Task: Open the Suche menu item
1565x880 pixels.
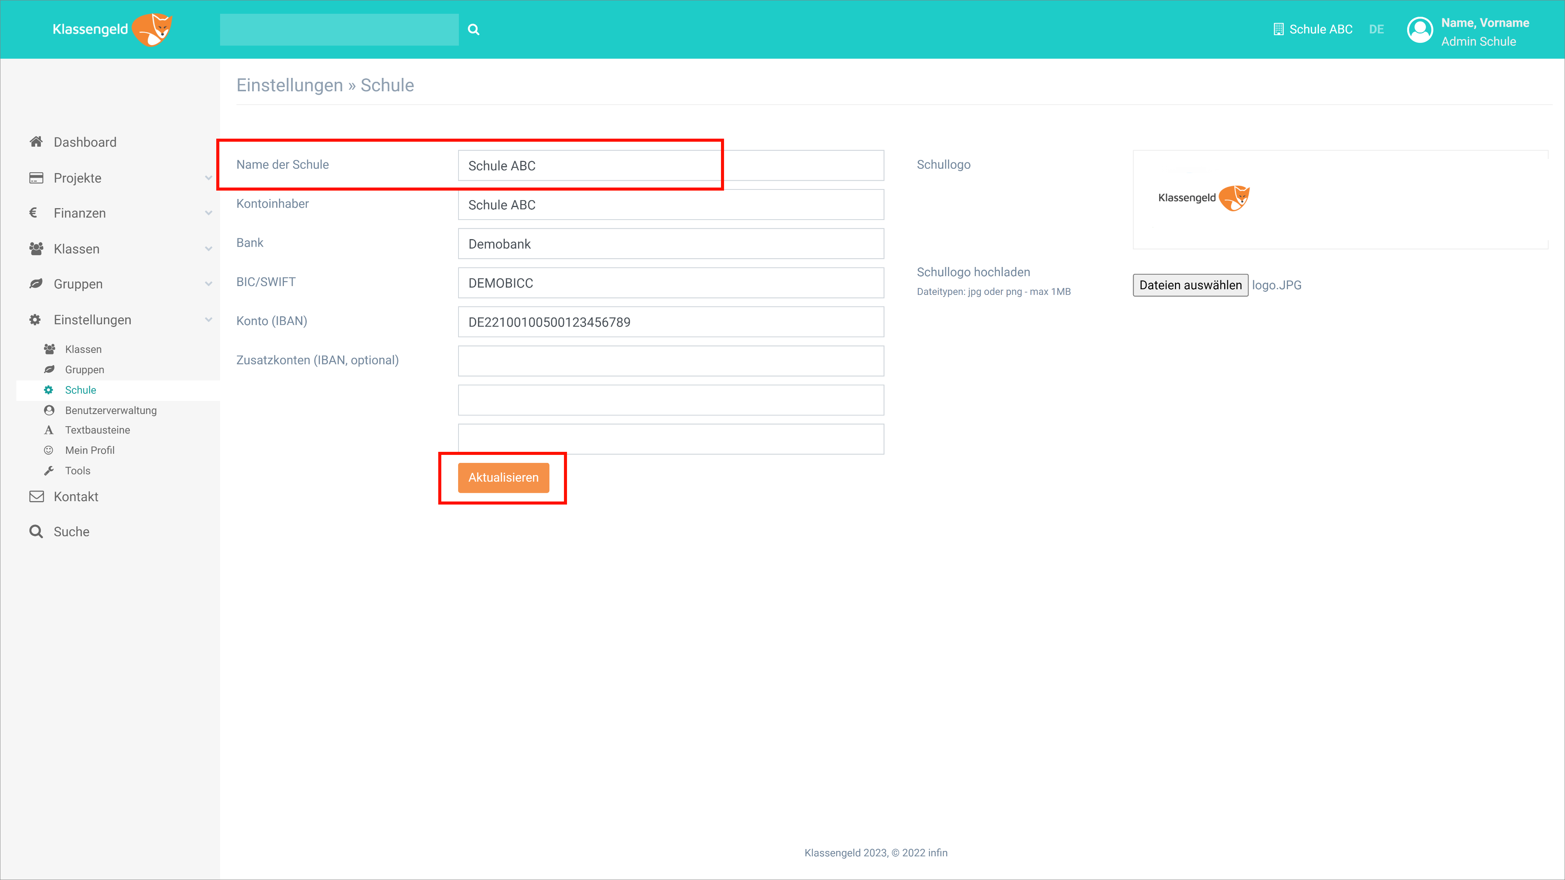Action: click(71, 531)
